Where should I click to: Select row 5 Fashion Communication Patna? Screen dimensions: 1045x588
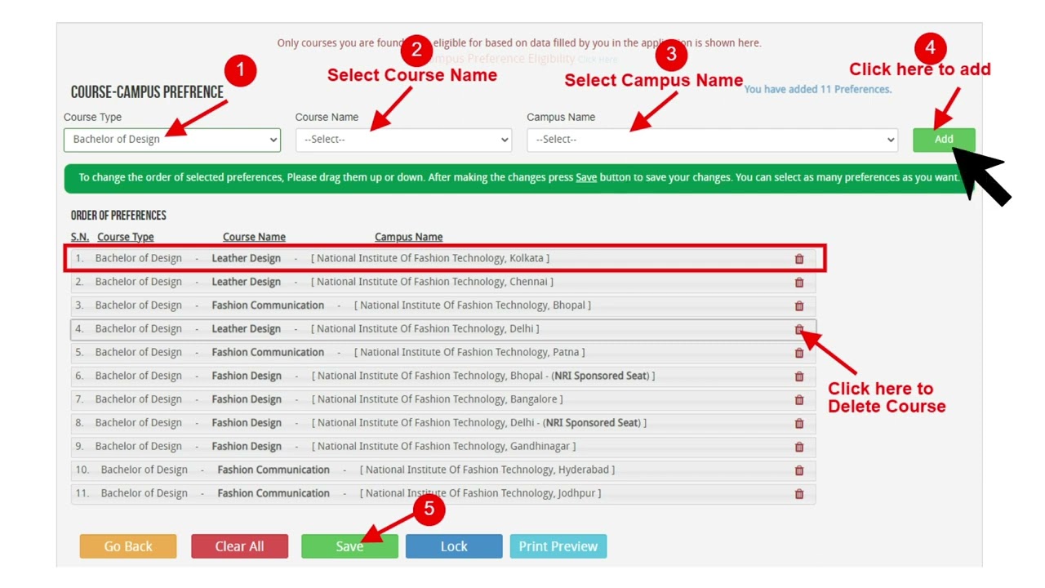tap(443, 353)
